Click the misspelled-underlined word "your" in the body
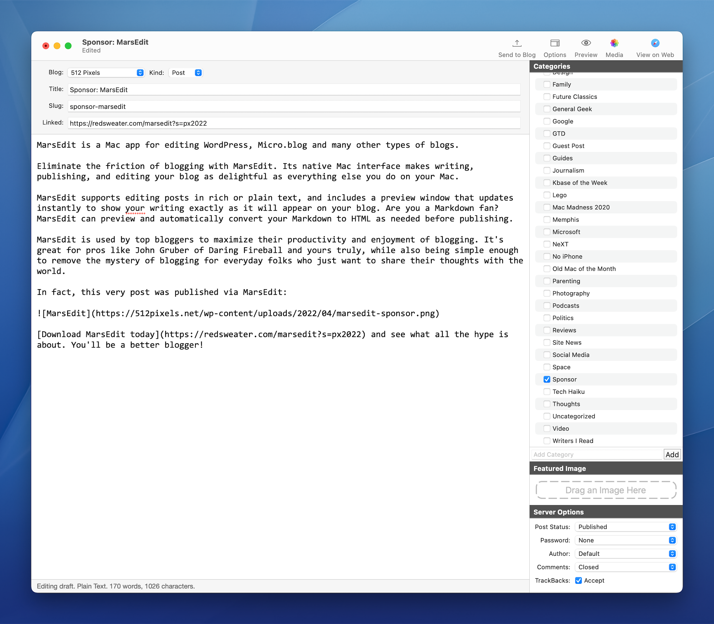This screenshot has width=714, height=624. [135, 208]
